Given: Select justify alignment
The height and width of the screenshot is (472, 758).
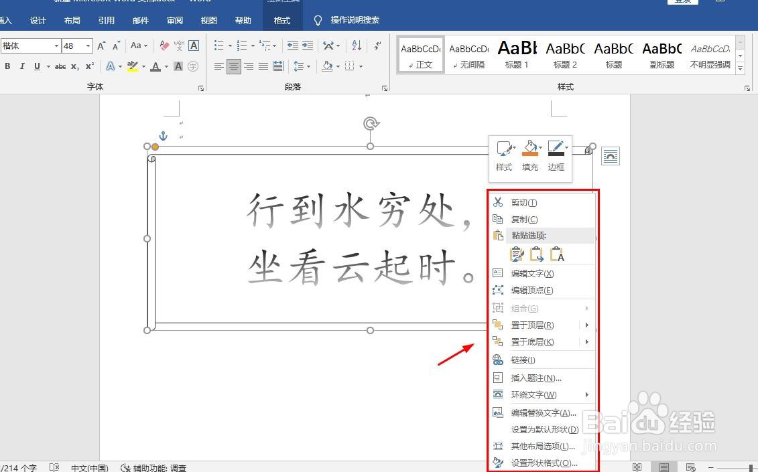Looking at the screenshot, I should tap(263, 66).
